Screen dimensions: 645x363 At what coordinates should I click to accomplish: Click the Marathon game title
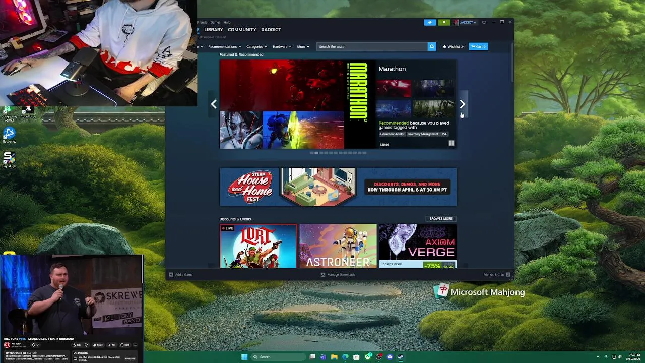pos(392,69)
